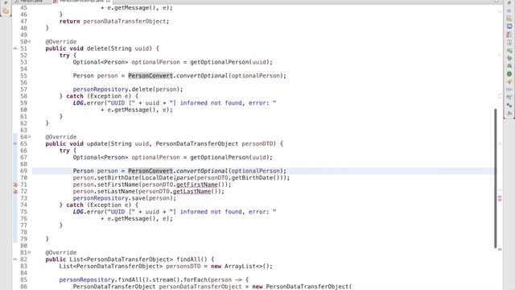Collapse the delete method fold at line 50
The image size is (515, 290).
[x=29, y=41]
